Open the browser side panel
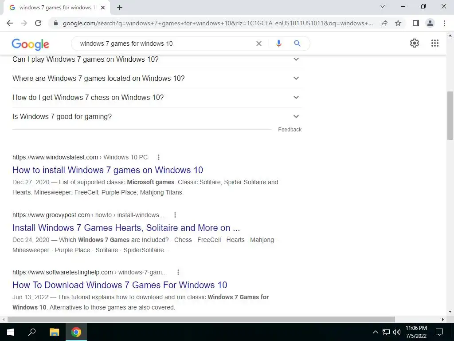The width and height of the screenshot is (454, 341). coord(416,23)
